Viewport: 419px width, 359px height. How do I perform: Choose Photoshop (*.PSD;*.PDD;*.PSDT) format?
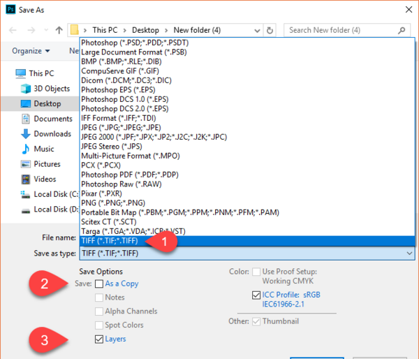point(247,43)
